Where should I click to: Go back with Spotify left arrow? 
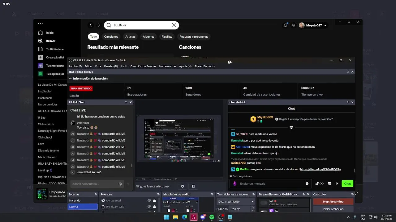point(91,25)
